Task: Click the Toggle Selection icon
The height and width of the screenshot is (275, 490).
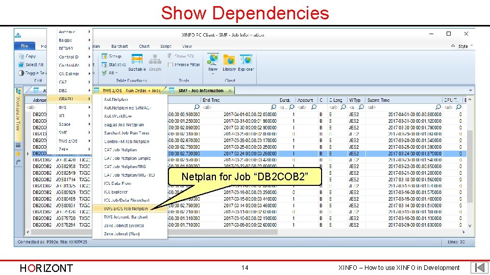Action: (21, 73)
